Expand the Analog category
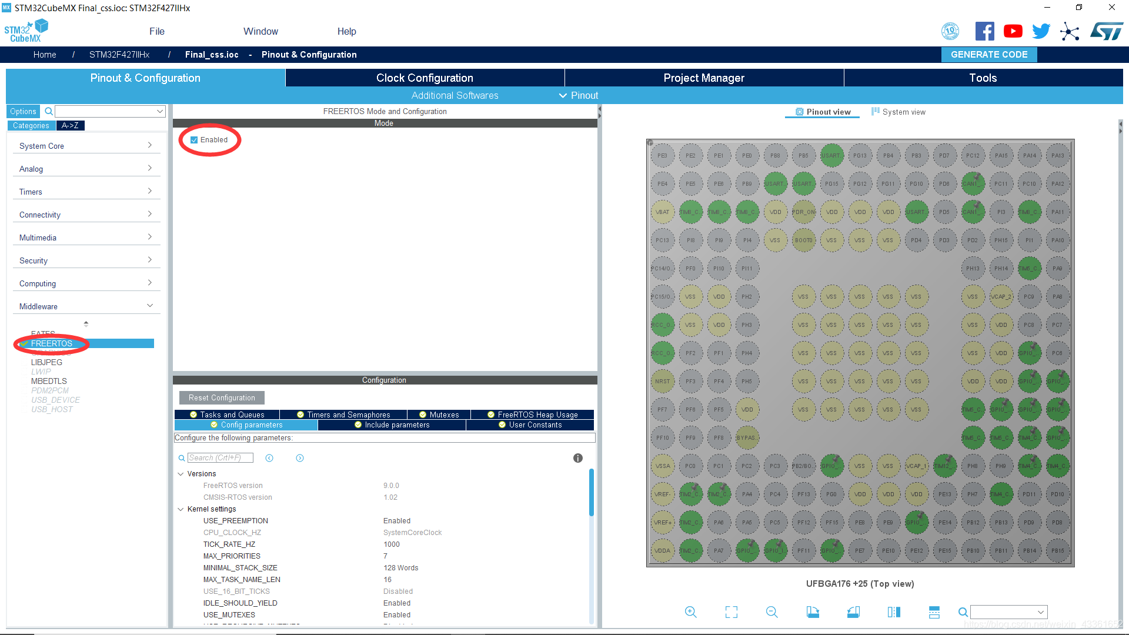Viewport: 1129px width, 635px height. tap(86, 168)
